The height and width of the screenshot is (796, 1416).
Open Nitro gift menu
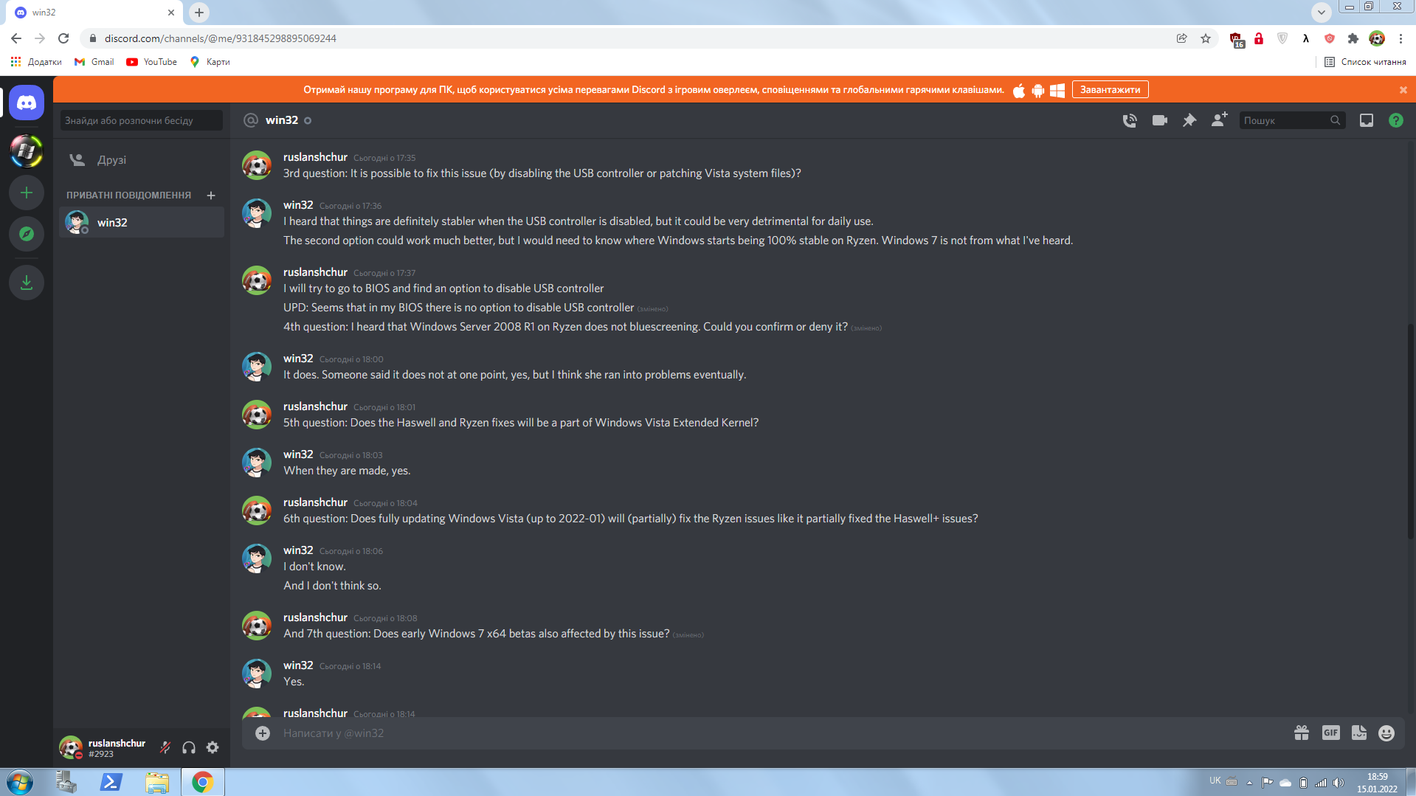[x=1301, y=733]
